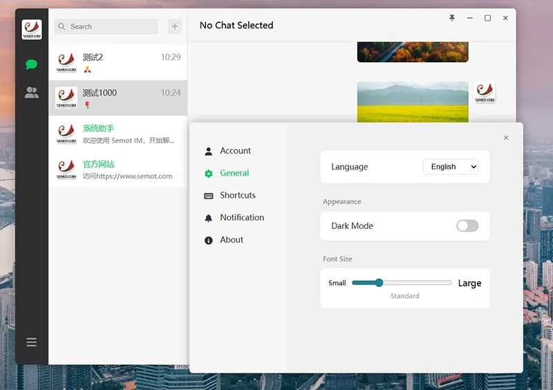Image resolution: width=553 pixels, height=390 pixels.
Task: Open the 测试2 chat conversation
Action: tap(118, 62)
